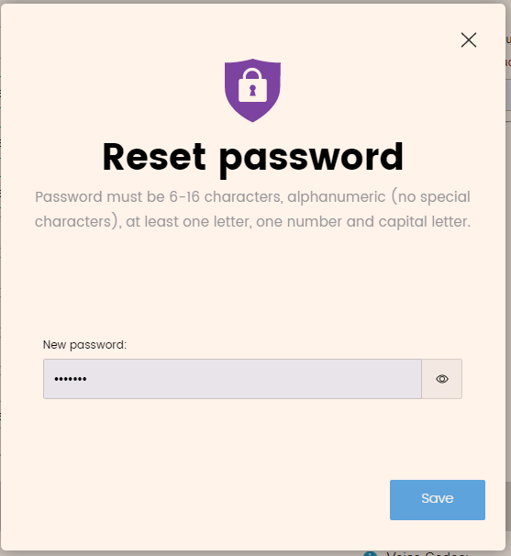Click the masked password dots
This screenshot has height=556, width=511.
tap(71, 379)
